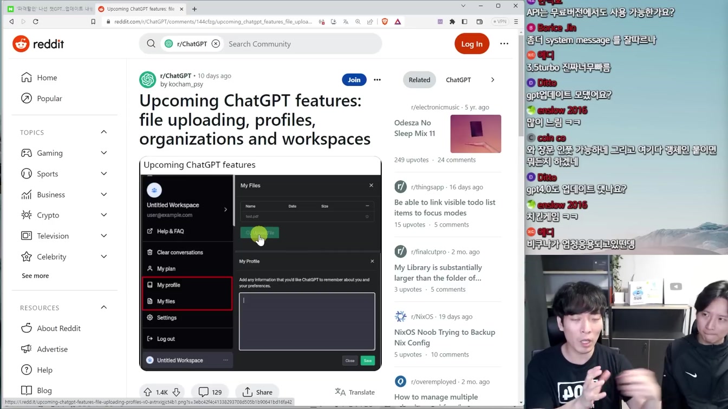This screenshot has width=728, height=409.
Task: Expand the Sports topic
Action: pos(103,174)
